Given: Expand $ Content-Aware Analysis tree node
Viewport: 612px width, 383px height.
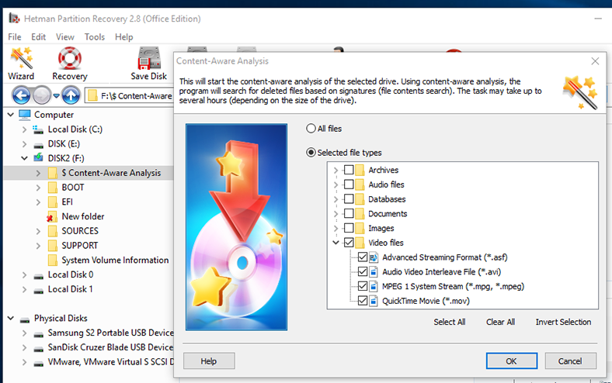Looking at the screenshot, I should [x=38, y=173].
